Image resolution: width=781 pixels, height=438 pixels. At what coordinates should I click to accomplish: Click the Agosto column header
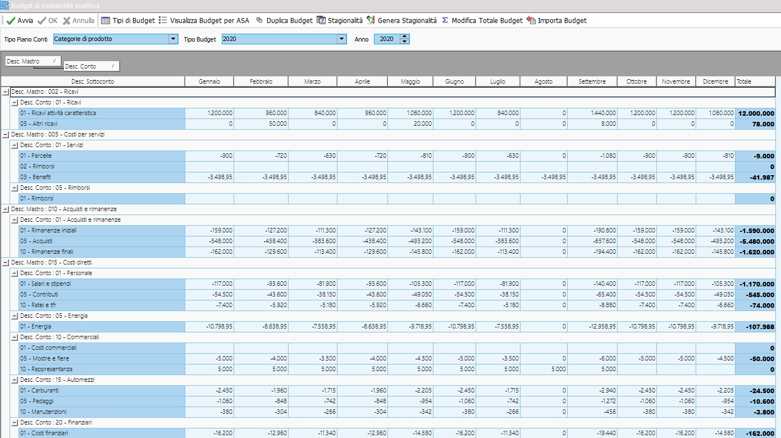[x=543, y=81]
